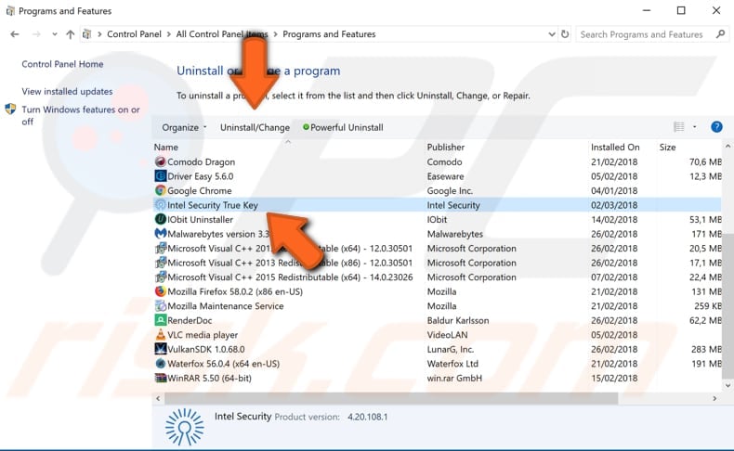This screenshot has height=451, width=734.
Task: Sort by the Publisher column header
Action: pos(446,148)
